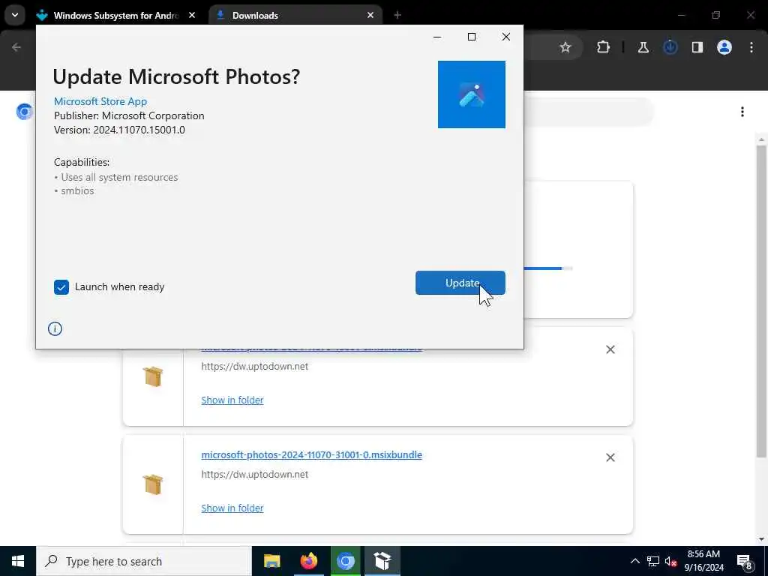This screenshot has height=576, width=768.
Task: Click the download progress bar
Action: pos(548,268)
